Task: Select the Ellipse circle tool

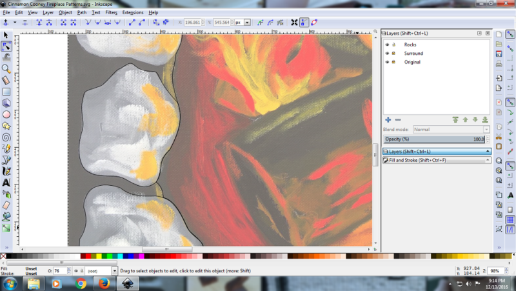Action: point(6,114)
